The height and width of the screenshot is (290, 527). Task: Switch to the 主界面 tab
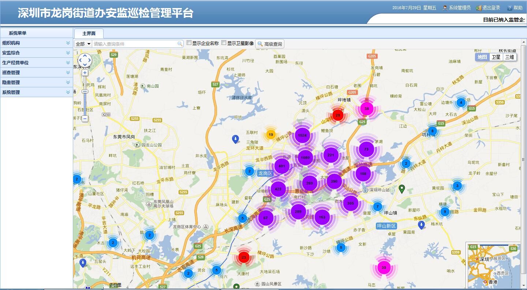(x=89, y=33)
